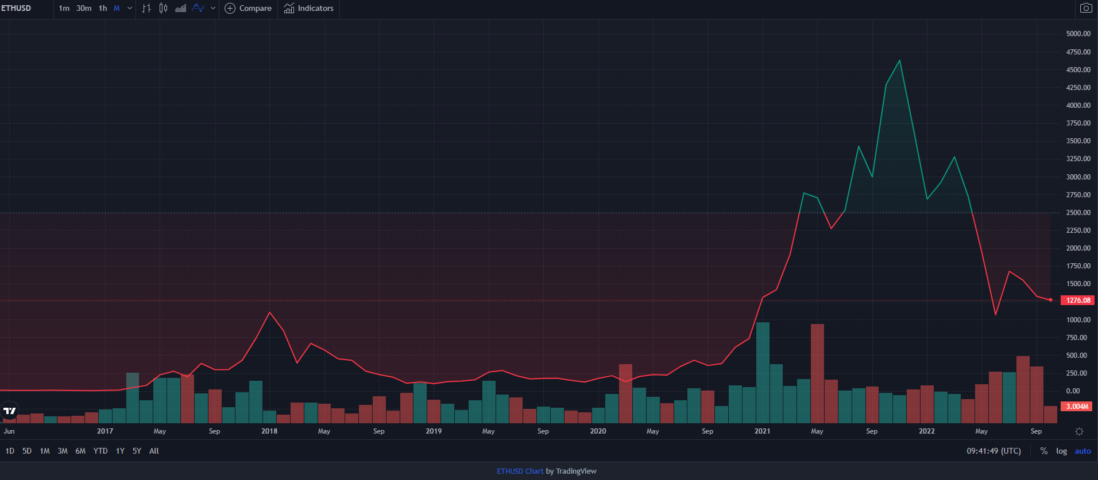This screenshot has width=1098, height=480.
Task: Switch to the Candles chart style
Action: [164, 9]
